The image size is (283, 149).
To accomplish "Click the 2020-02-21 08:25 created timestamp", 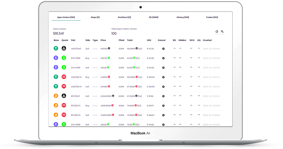I will pos(211,96).
